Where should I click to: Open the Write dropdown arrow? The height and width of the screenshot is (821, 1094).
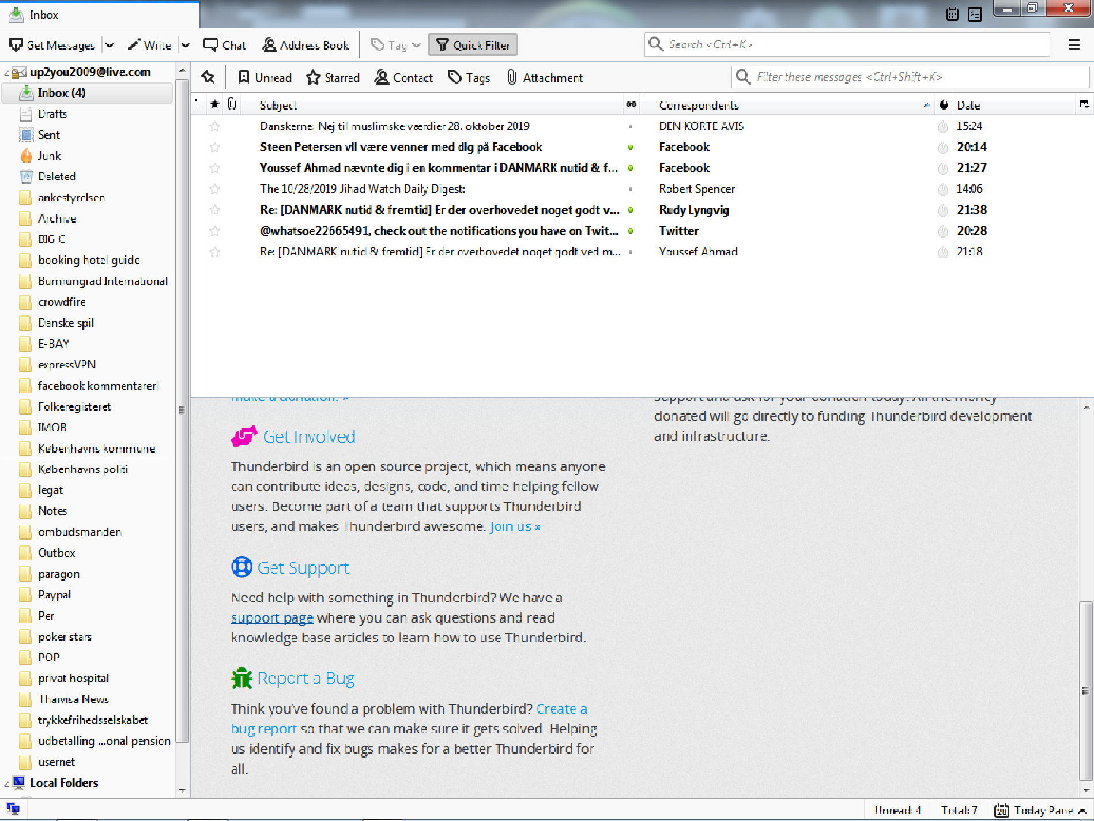tap(186, 45)
